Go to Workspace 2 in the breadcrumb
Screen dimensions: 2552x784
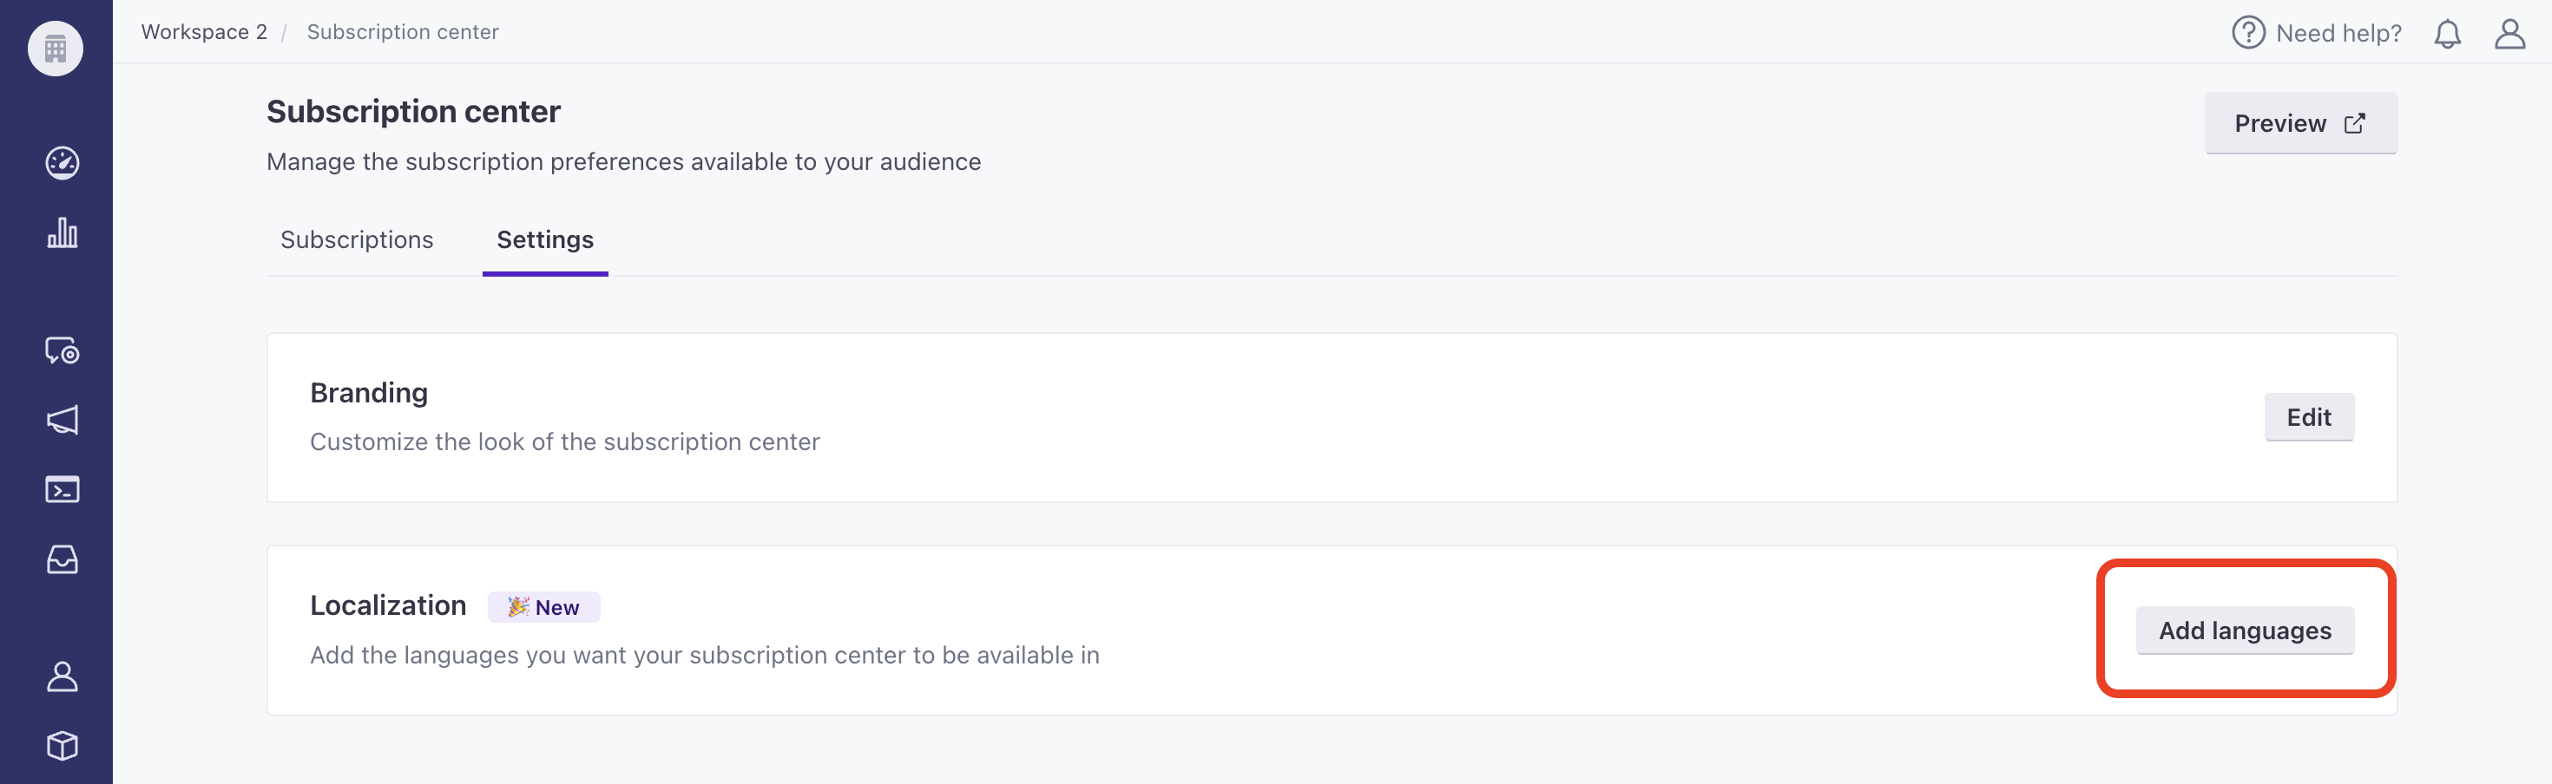tap(204, 32)
